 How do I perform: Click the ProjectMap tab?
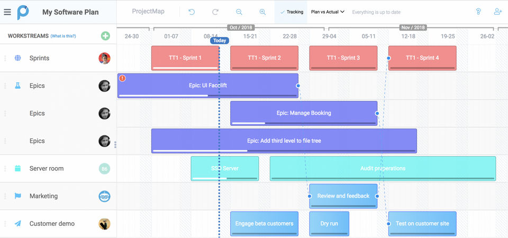point(148,12)
